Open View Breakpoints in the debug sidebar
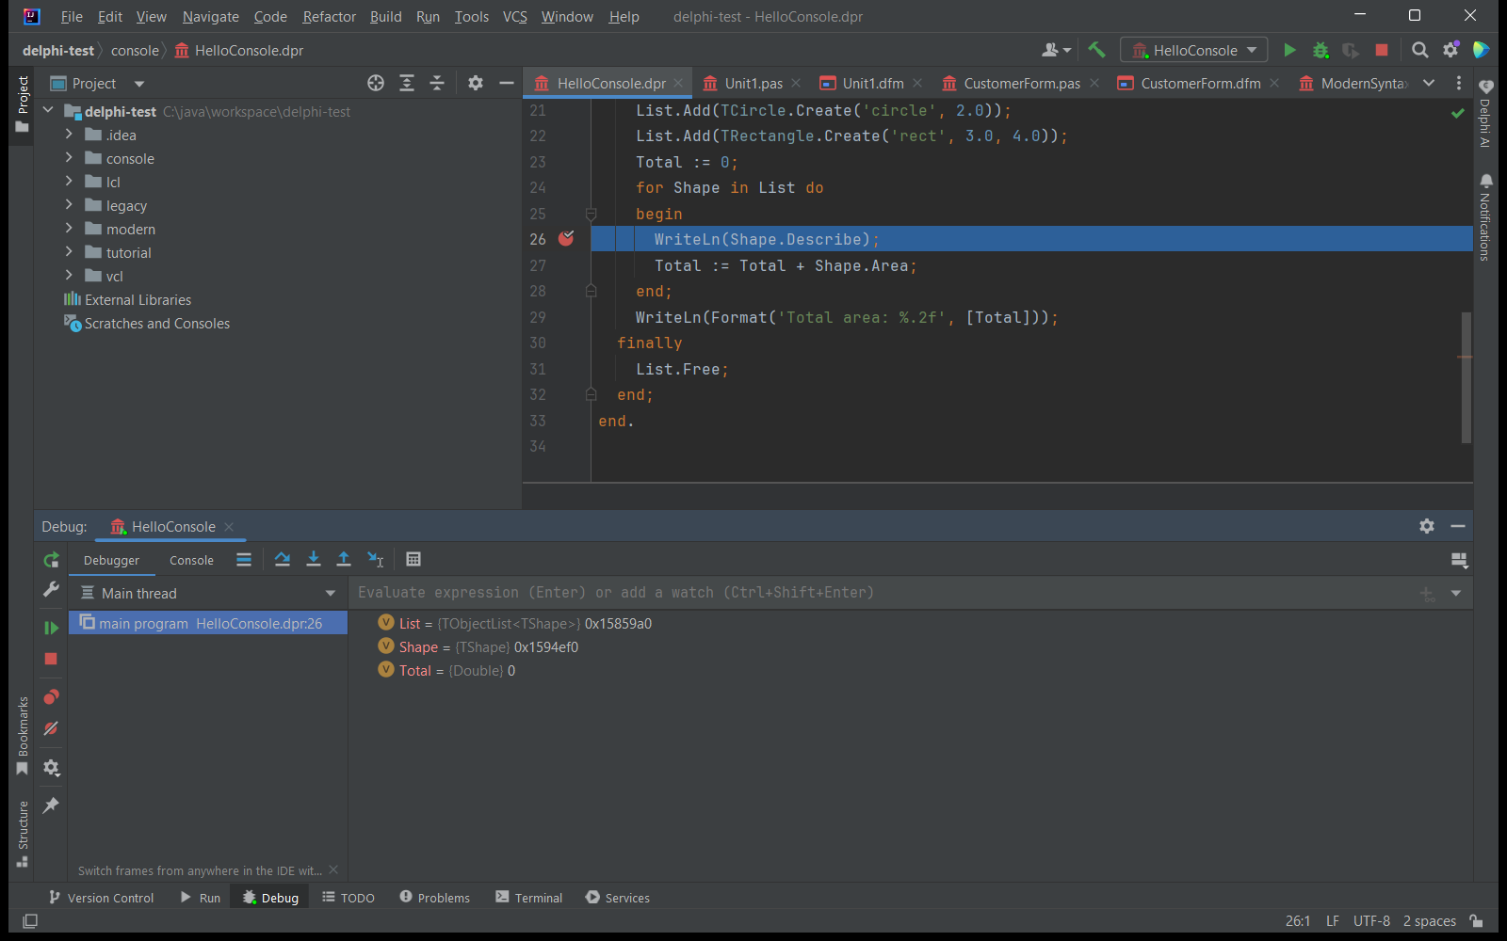The height and width of the screenshot is (941, 1507). [x=51, y=697]
